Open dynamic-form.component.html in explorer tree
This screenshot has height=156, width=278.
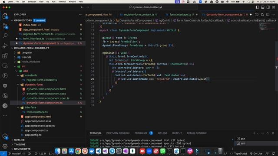[46, 89]
